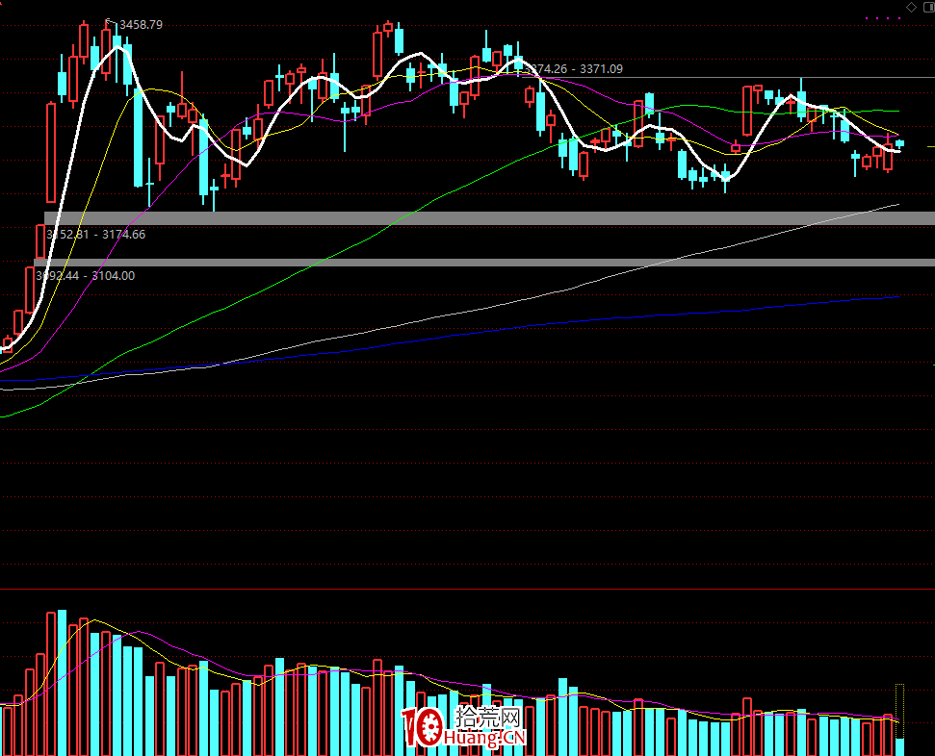Click the latest cyan candlestick at the far right

pyautogui.click(x=899, y=143)
